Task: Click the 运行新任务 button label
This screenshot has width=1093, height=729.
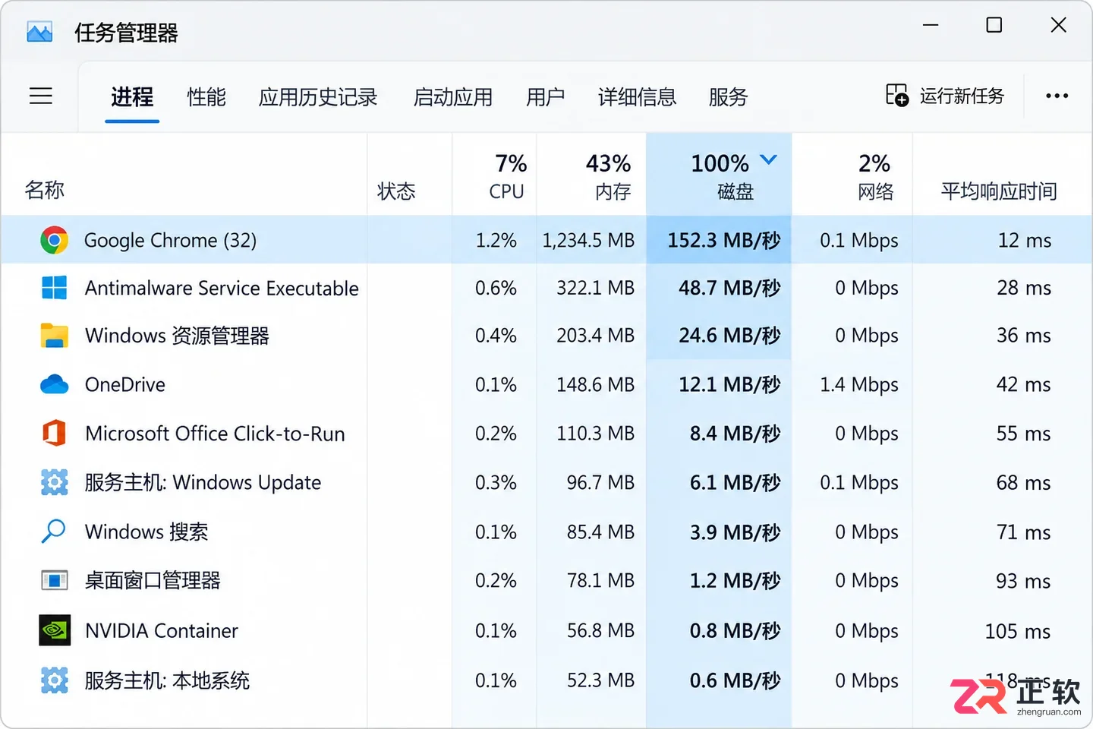Action: pos(962,96)
